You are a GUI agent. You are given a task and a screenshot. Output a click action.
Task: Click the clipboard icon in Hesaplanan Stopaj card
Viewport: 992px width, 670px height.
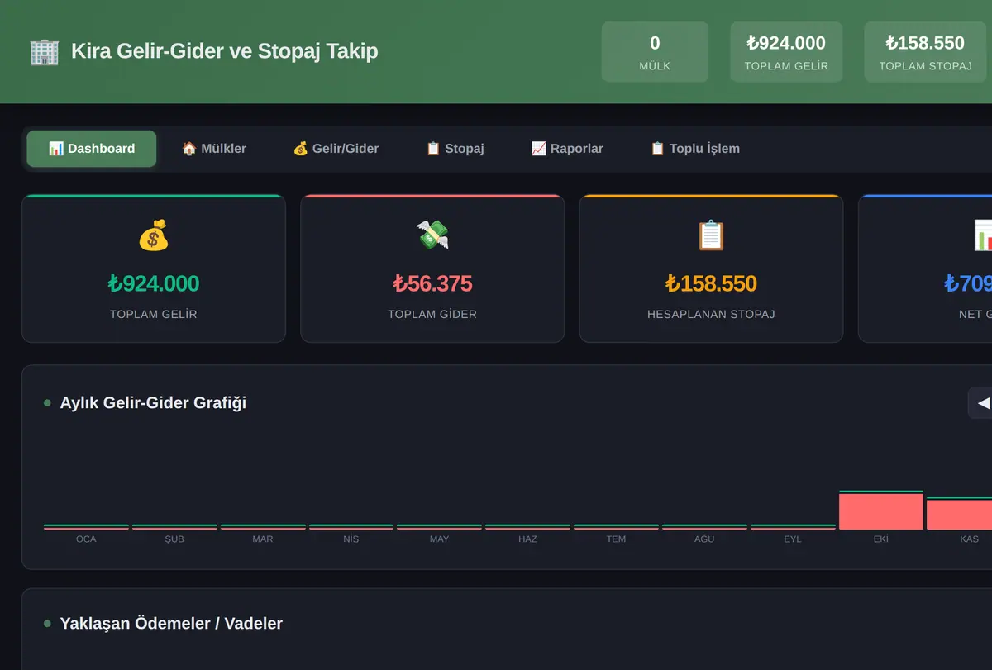pyautogui.click(x=711, y=235)
